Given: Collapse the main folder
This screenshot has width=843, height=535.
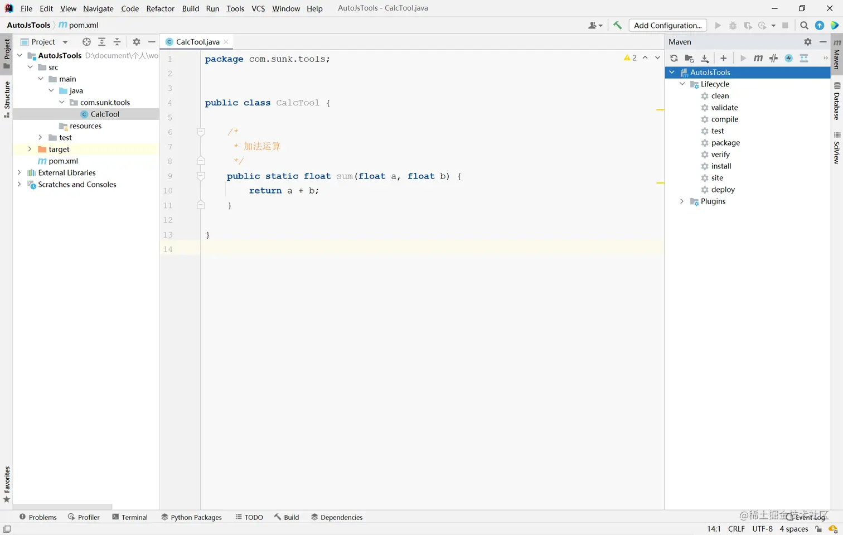Looking at the screenshot, I should pos(41,79).
